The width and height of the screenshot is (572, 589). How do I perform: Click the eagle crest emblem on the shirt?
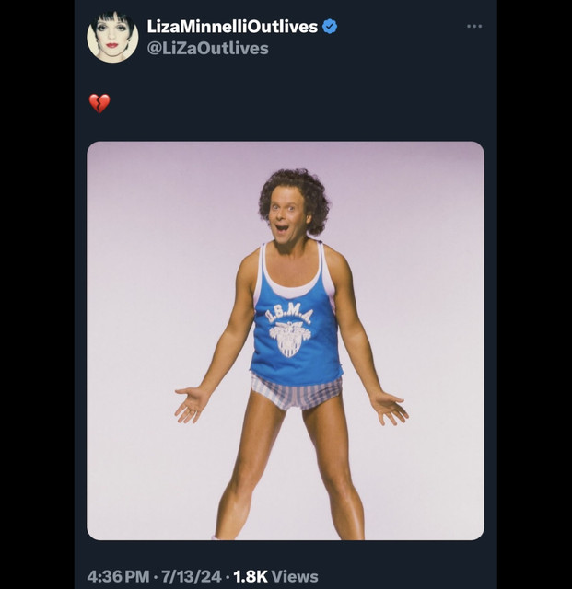click(x=290, y=340)
